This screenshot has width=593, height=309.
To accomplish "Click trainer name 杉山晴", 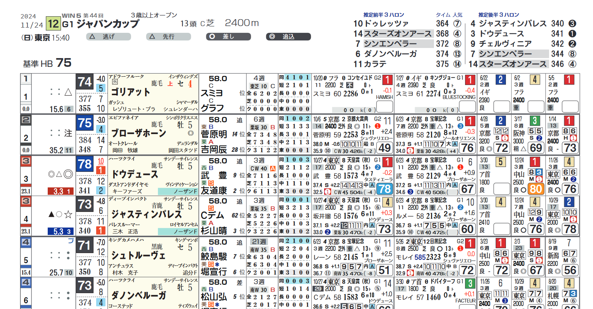I will pyautogui.click(x=214, y=231).
